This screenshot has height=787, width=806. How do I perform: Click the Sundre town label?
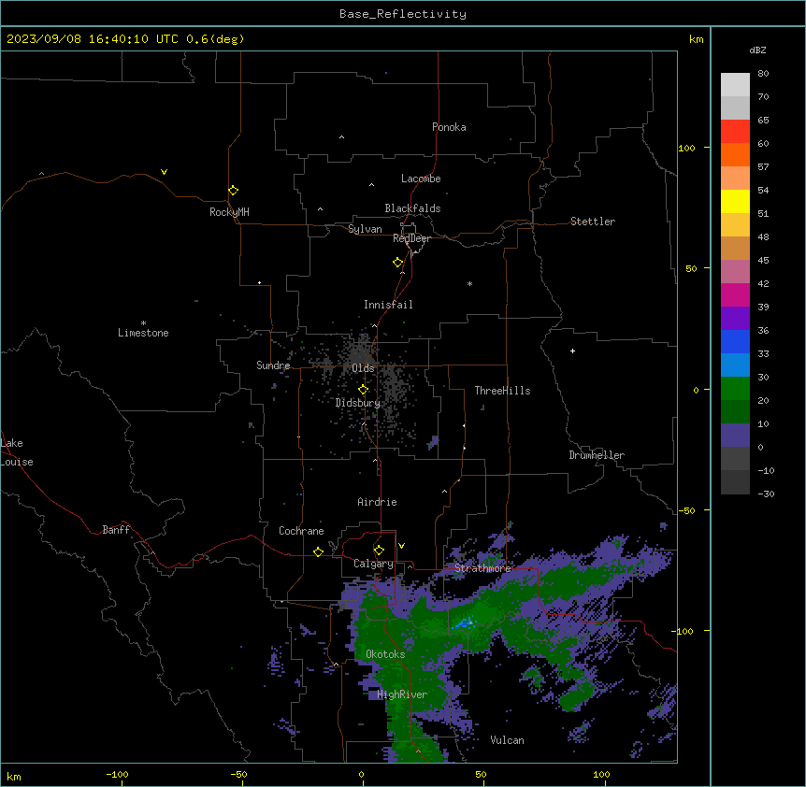tap(273, 365)
